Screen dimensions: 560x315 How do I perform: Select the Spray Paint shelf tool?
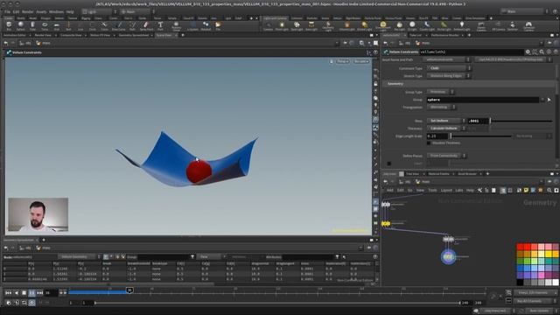pos(146,25)
